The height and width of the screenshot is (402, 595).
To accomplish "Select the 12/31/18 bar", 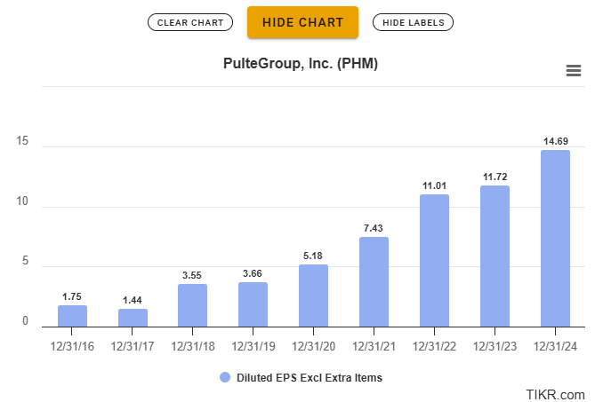I will (x=193, y=305).
